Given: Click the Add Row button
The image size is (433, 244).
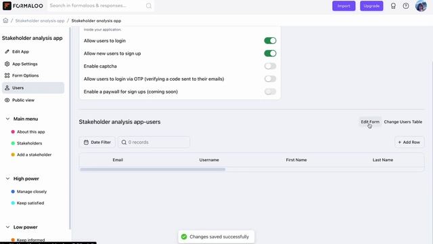Looking at the screenshot, I should tap(409, 142).
